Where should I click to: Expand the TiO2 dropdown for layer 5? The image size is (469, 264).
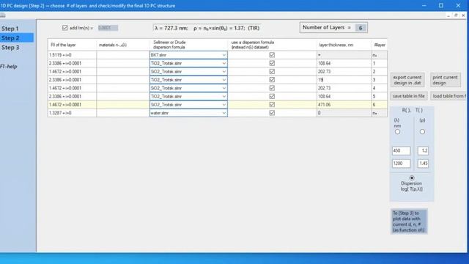click(224, 96)
